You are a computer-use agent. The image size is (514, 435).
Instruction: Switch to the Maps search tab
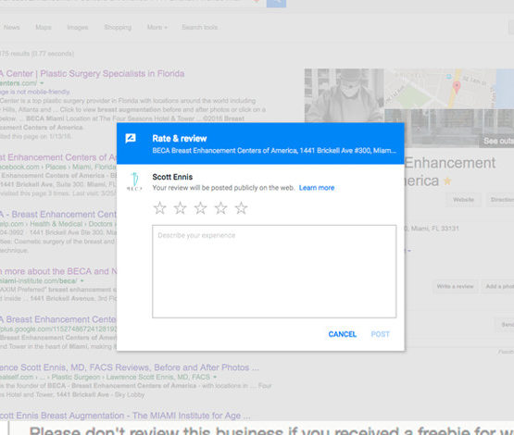pos(44,27)
